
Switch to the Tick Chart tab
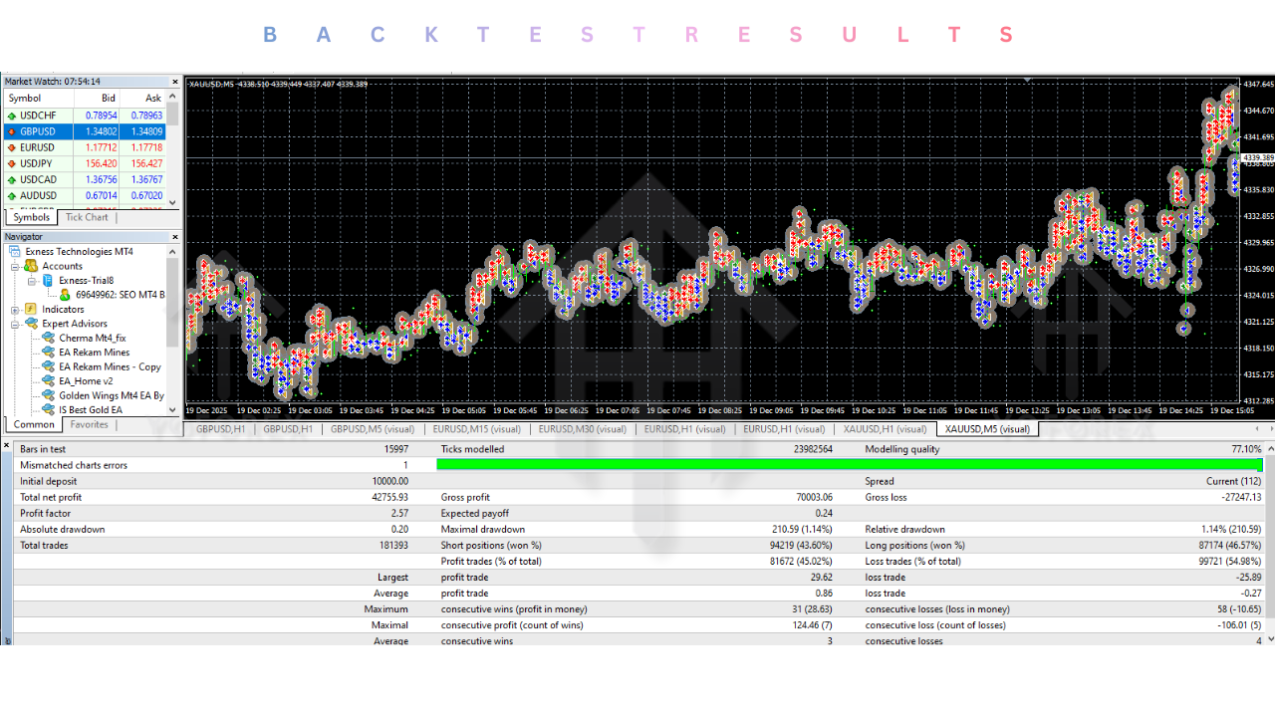click(87, 217)
